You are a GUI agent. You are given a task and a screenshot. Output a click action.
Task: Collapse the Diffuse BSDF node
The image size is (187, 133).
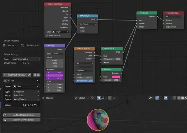click(x=103, y=48)
